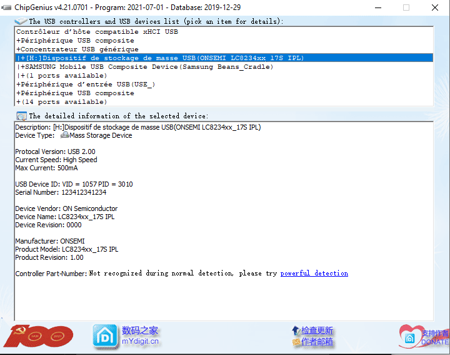This screenshot has width=450, height=355.
Task: Click the Manufacturer: ONSEMI line
Action: (50, 241)
